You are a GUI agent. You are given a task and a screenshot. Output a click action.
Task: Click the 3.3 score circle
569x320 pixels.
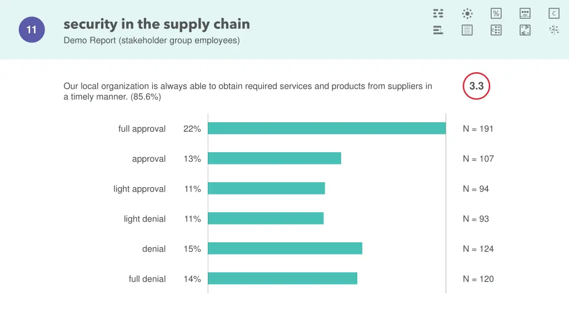476,86
